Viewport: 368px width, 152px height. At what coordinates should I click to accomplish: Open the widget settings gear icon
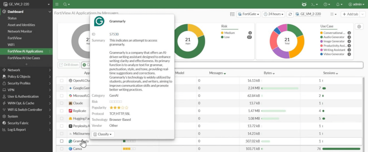coord(359,27)
